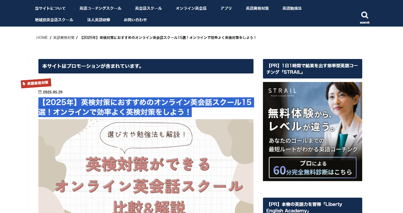Open 当サイトについて menu item
The height and width of the screenshot is (213, 403).
tap(50, 8)
